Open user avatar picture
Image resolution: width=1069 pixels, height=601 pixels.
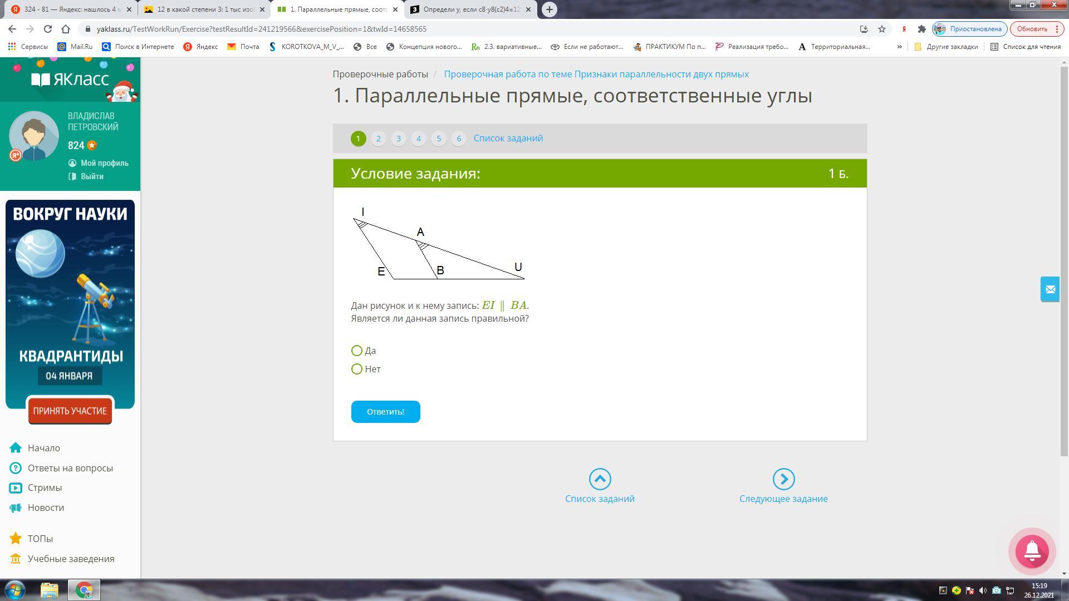34,136
